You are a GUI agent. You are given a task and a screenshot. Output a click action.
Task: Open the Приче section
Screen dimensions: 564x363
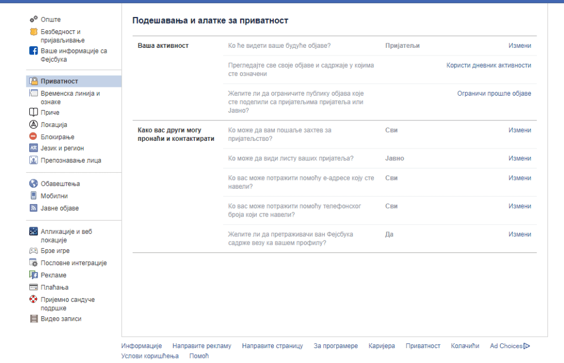tap(50, 112)
